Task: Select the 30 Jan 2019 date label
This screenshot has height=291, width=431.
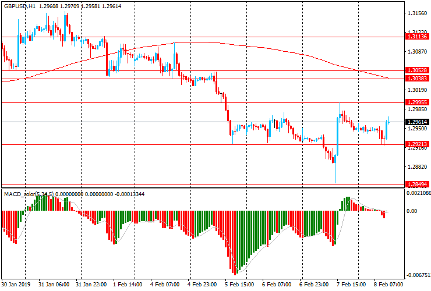Action: point(17,285)
